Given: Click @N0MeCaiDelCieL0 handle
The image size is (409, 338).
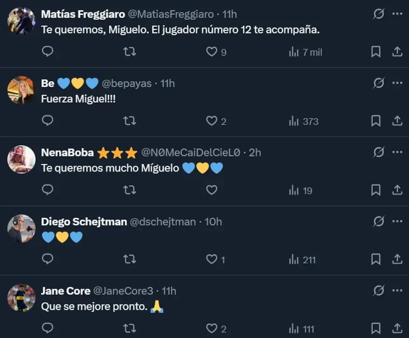Looking at the screenshot, I should tap(191, 153).
